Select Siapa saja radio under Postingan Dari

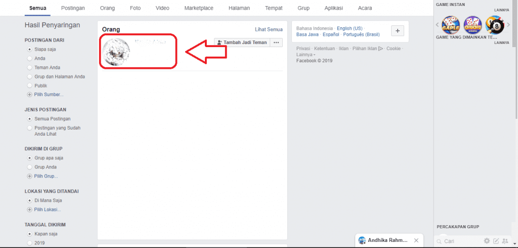coord(30,49)
